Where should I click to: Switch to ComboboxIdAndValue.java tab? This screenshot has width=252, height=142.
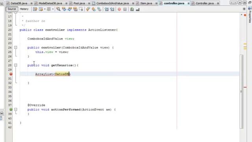113,3
